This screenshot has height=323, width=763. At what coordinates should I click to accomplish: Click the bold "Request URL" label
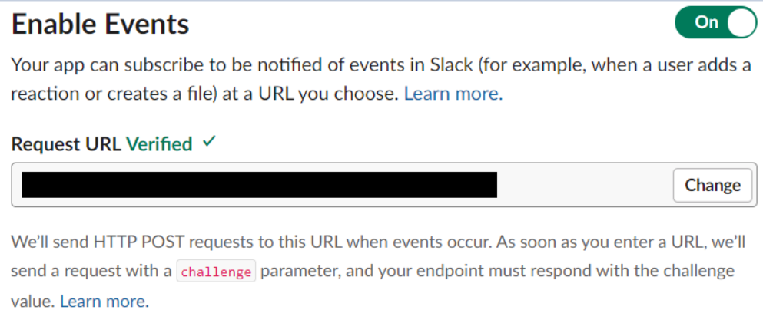66,144
